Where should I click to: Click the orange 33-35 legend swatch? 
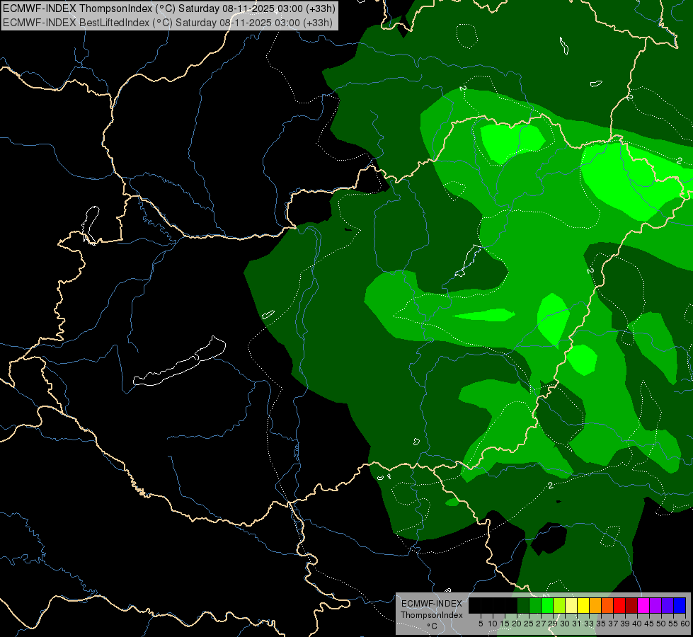coord(595,605)
